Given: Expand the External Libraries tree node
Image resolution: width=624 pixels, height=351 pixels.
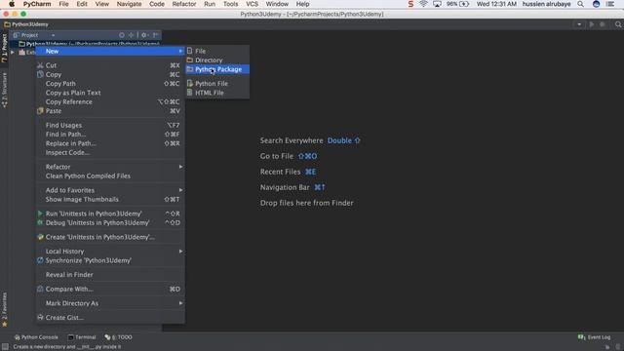Looking at the screenshot, I should (x=13, y=52).
